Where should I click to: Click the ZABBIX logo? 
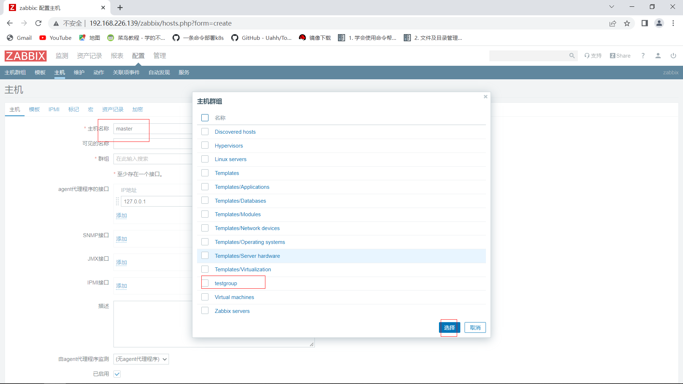(25, 56)
